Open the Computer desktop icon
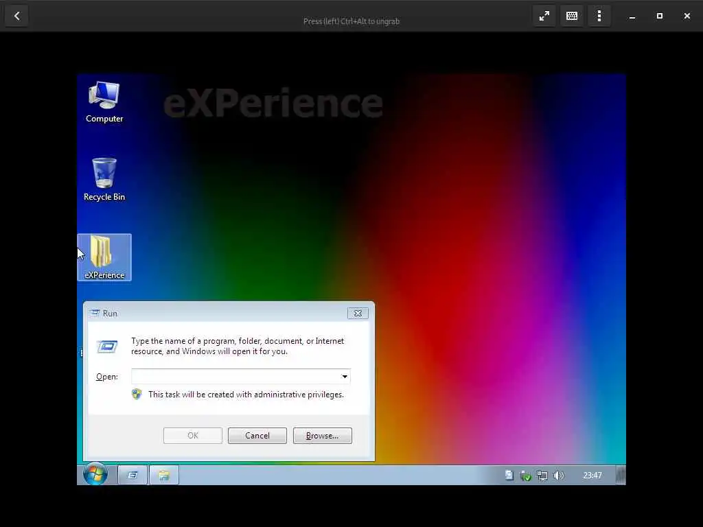 point(104,102)
